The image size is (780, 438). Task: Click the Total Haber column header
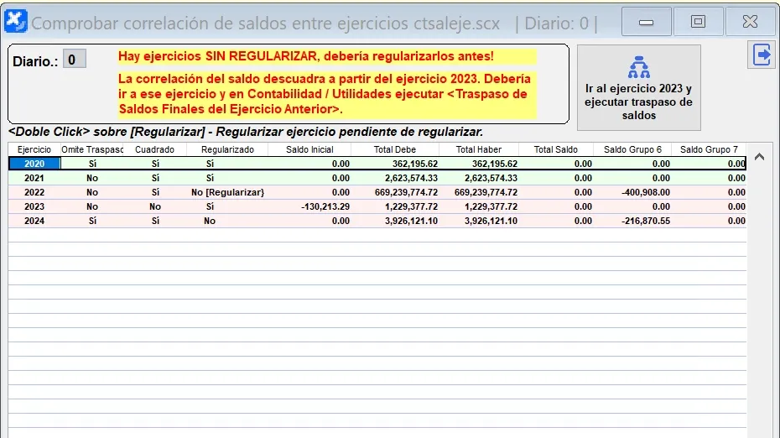click(x=479, y=149)
